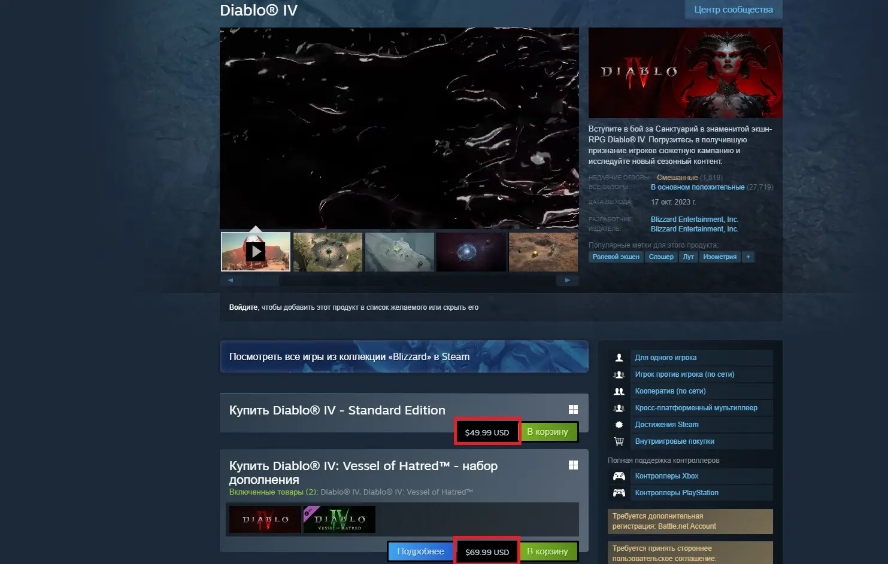Image resolution: width=888 pixels, height=564 pixels.
Task: Open Vessel of Hatred bundle thumbnail
Action: [x=340, y=520]
